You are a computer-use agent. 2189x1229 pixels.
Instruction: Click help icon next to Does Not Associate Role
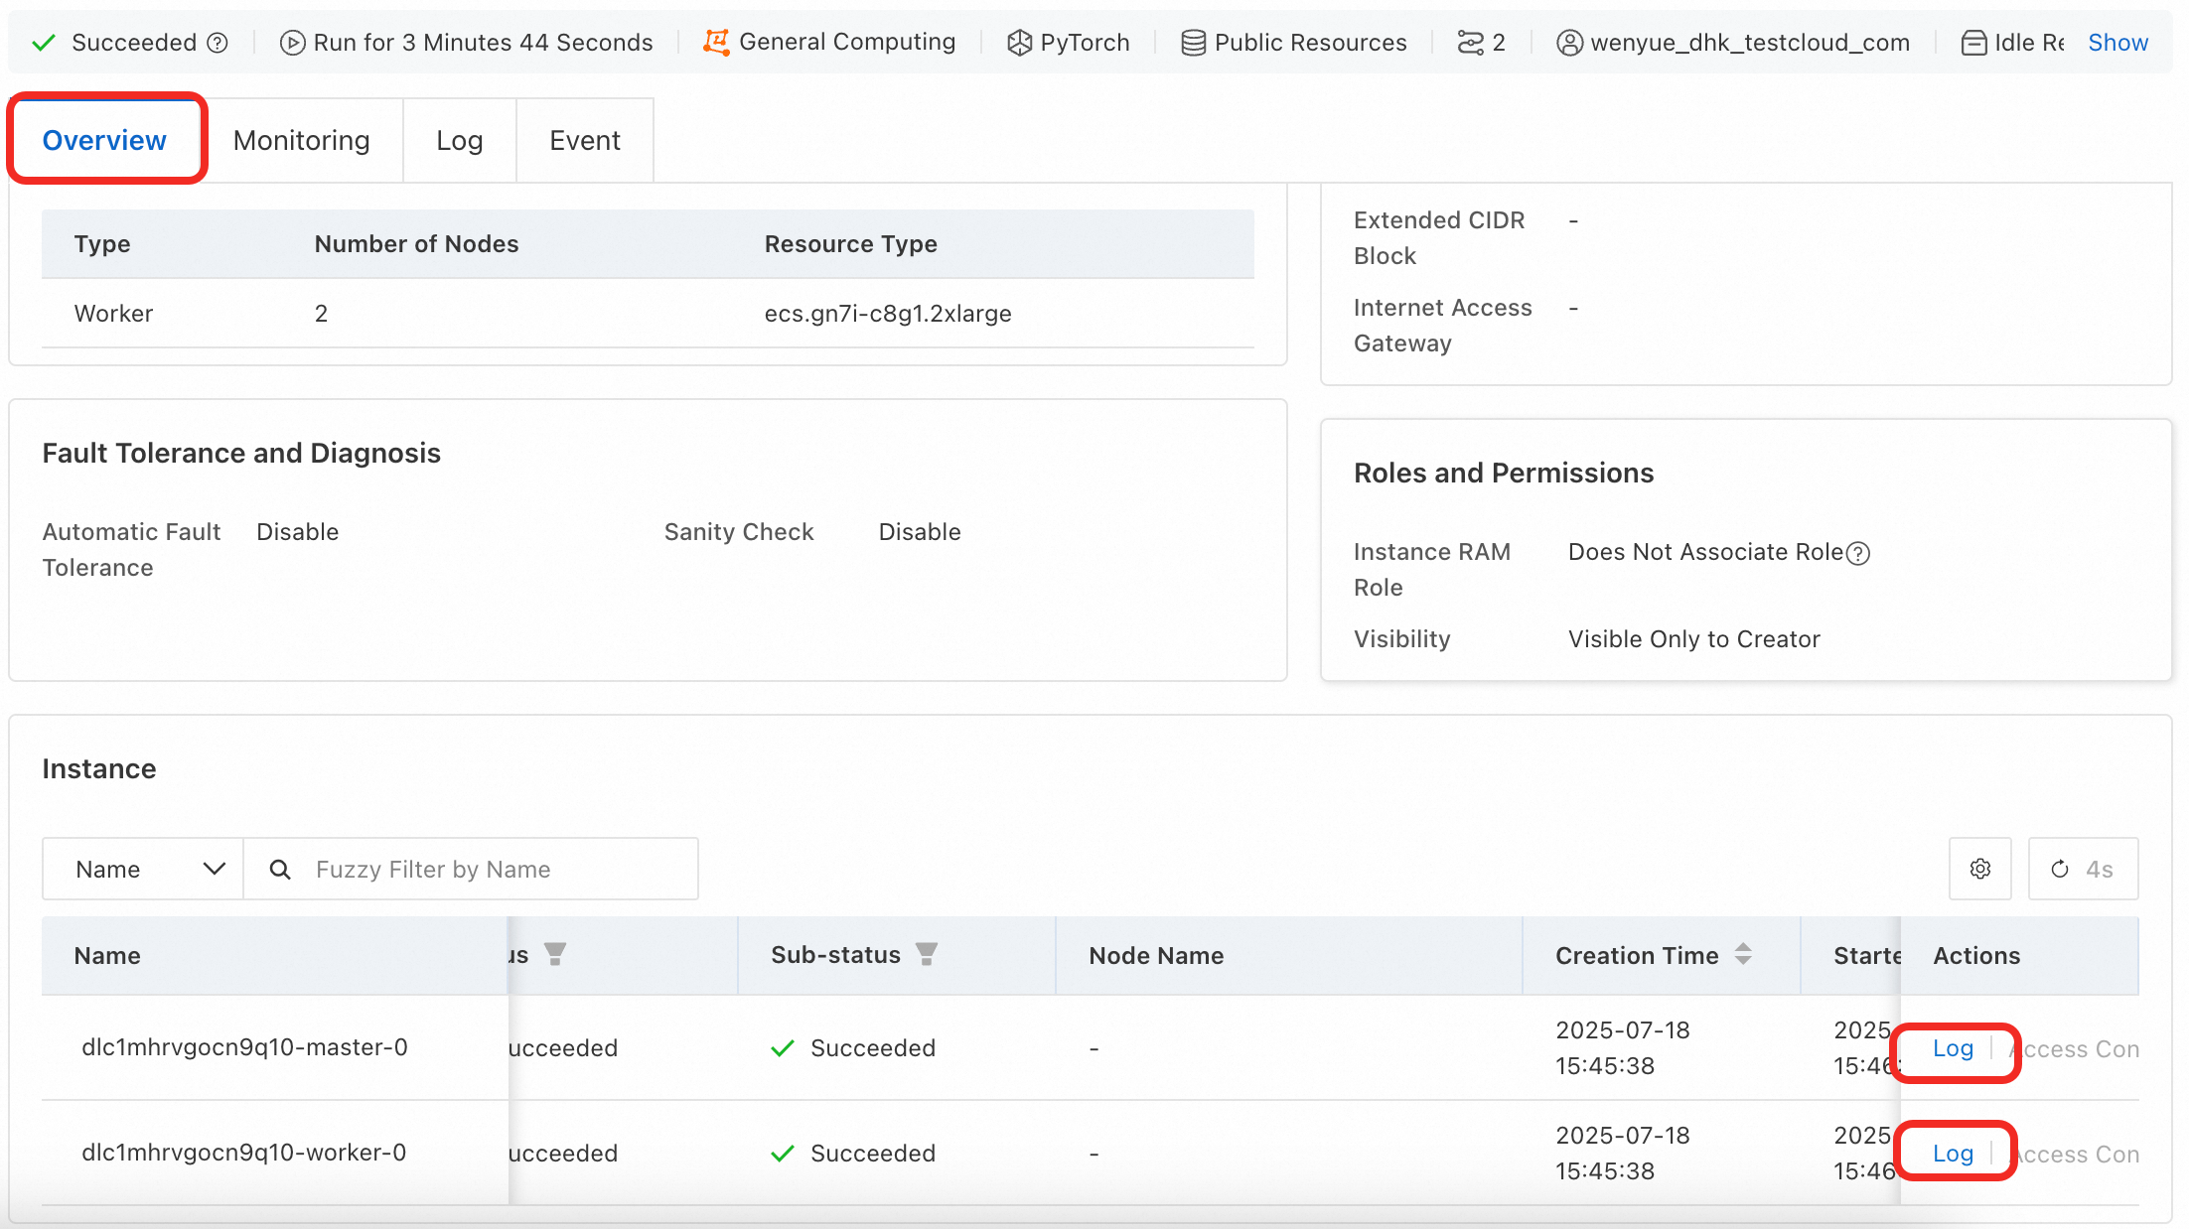(1858, 553)
